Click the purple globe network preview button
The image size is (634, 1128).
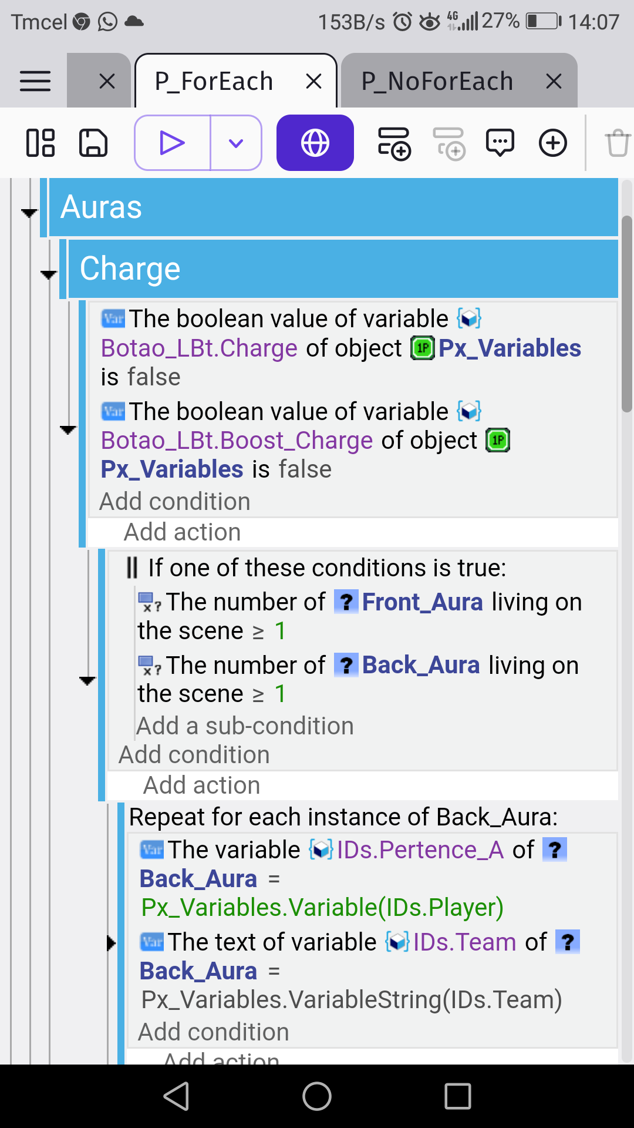click(x=315, y=143)
